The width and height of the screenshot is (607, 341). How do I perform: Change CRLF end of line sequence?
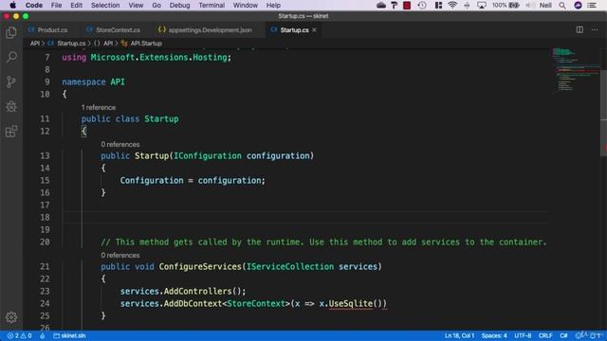click(545, 335)
